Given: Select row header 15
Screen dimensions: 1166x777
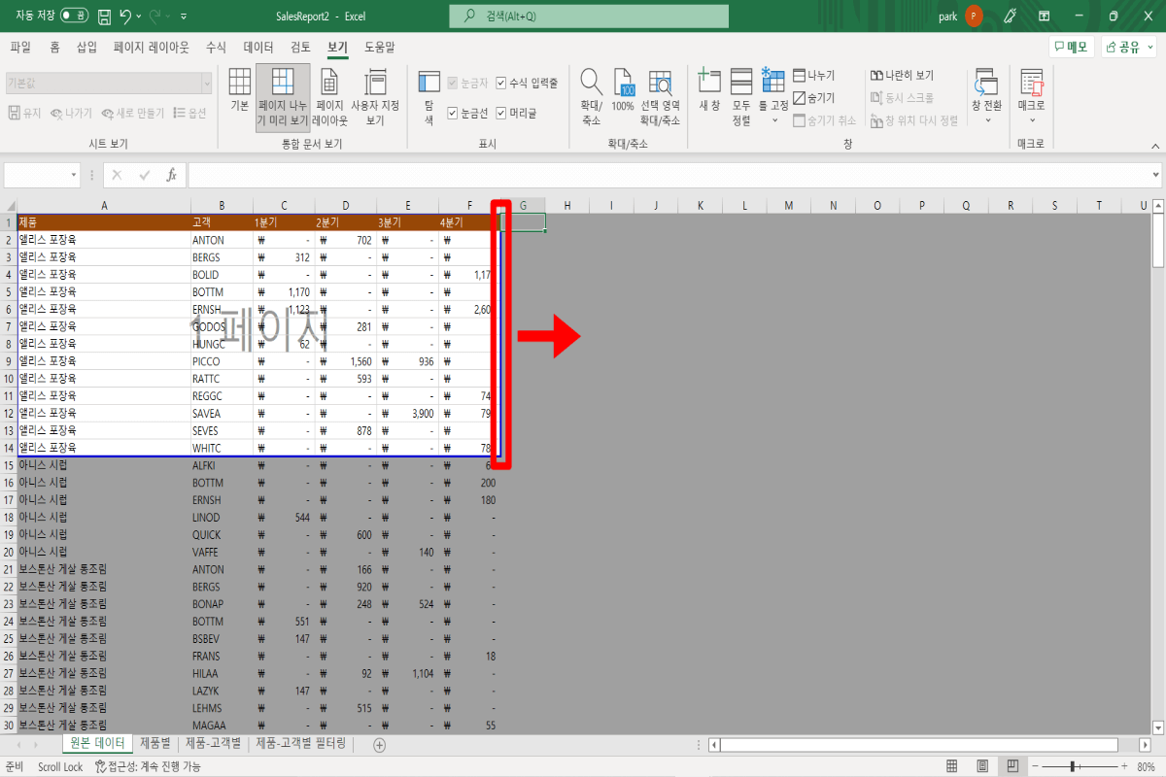Looking at the screenshot, I should pyautogui.click(x=9, y=465).
